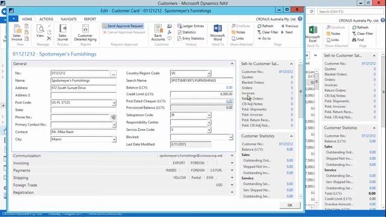Click Clear Filter in the Customer Card ribbon
Image resolution: width=386 pixels, height=217 pixels.
tap(268, 32)
